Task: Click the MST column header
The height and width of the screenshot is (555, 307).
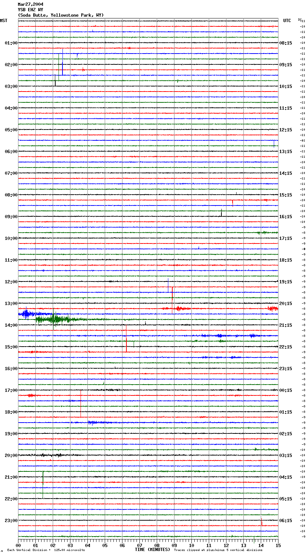Action: pyautogui.click(x=4, y=21)
